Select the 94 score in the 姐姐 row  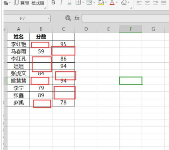[64, 66]
